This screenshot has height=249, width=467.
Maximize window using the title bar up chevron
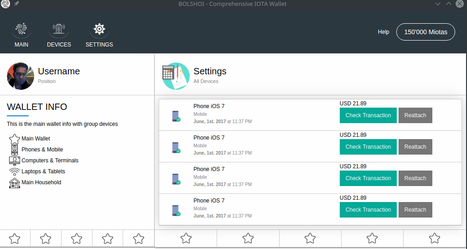(x=449, y=4)
